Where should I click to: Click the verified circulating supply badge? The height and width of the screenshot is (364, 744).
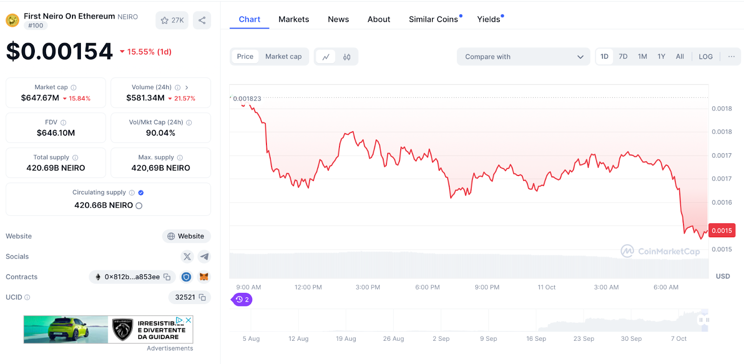point(141,193)
